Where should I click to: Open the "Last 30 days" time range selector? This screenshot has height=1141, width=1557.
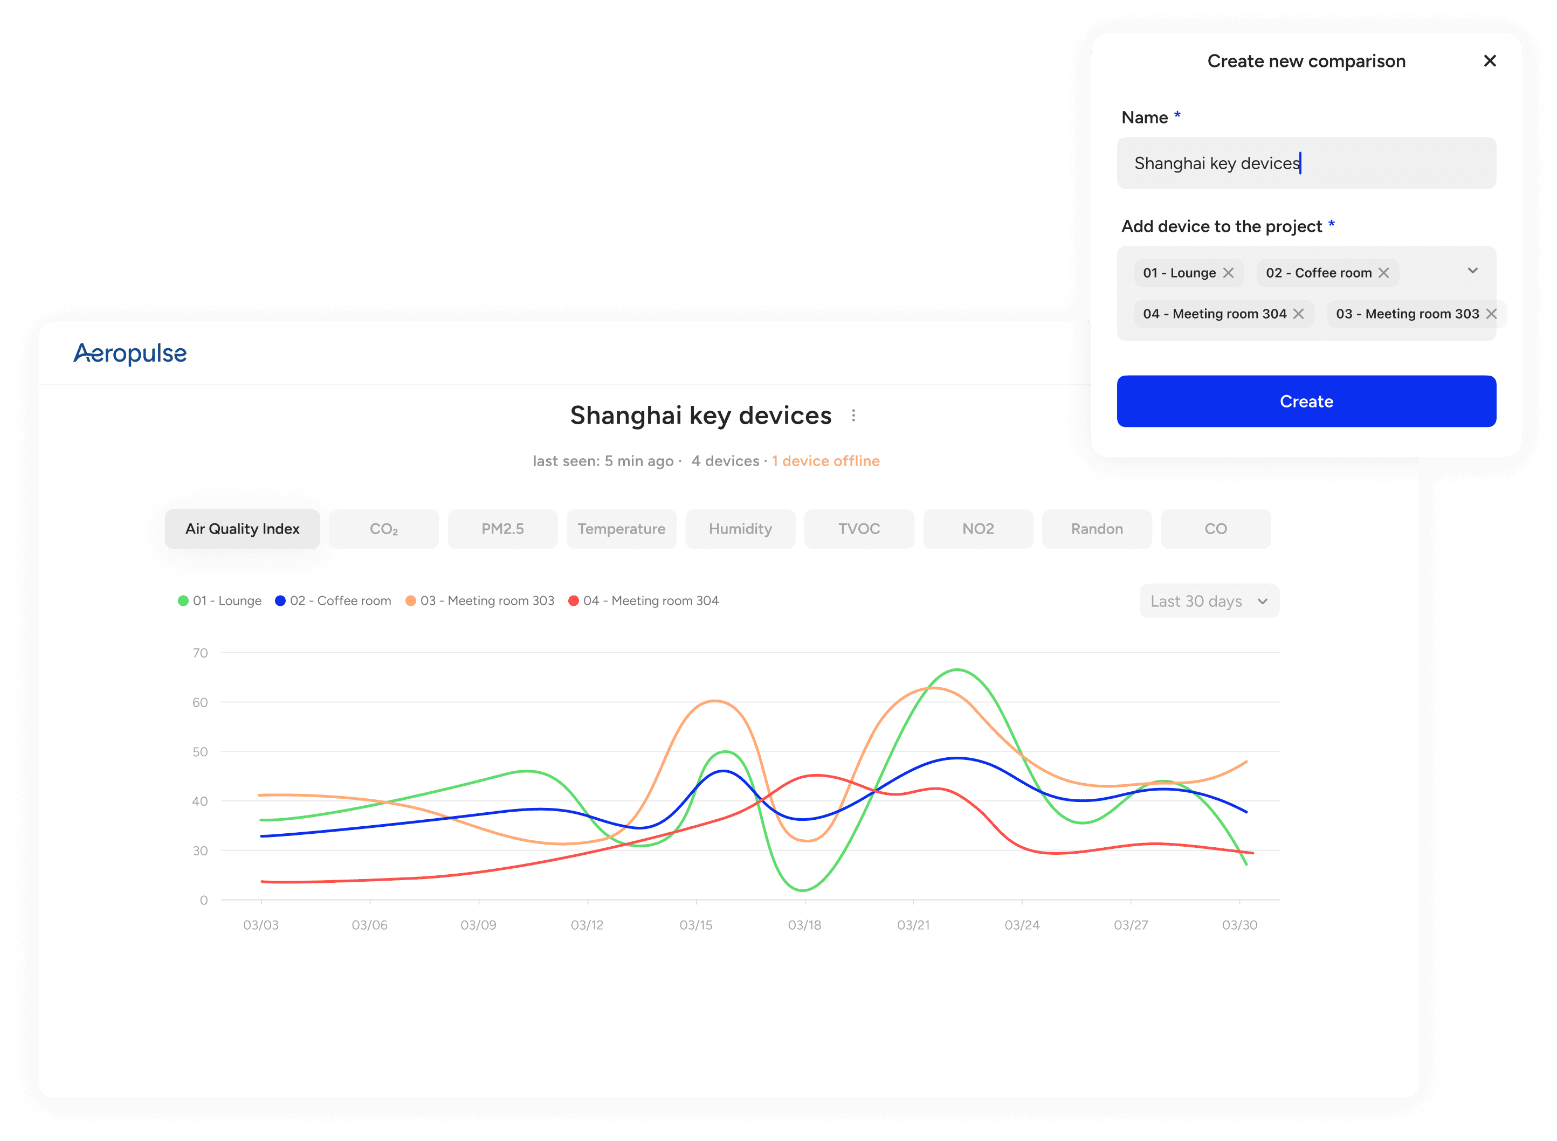click(x=1209, y=601)
